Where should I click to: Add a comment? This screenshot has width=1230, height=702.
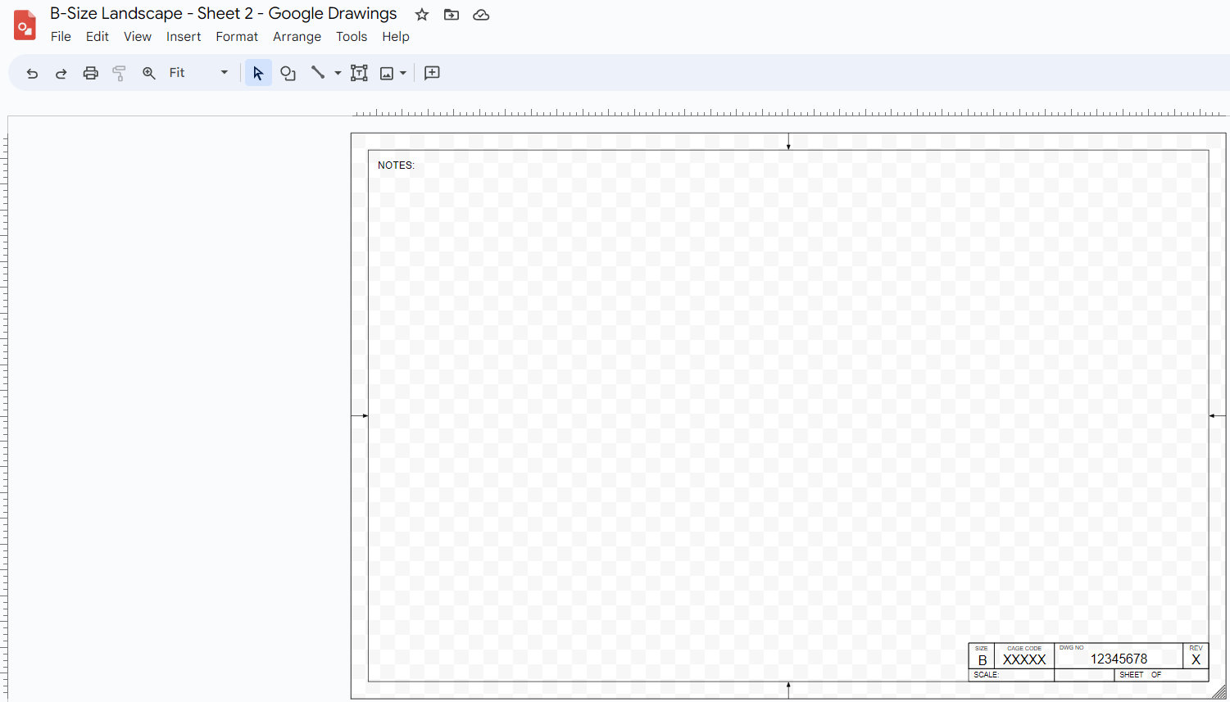[x=432, y=73]
